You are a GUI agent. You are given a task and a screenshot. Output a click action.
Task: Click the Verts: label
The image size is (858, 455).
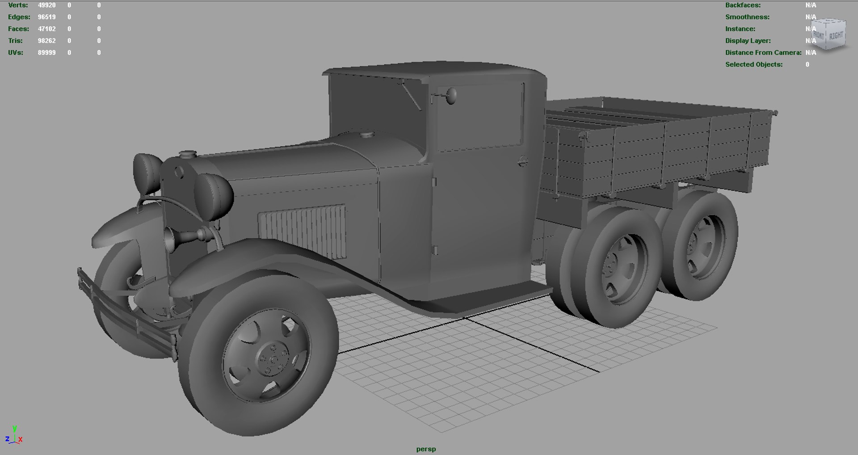(x=18, y=5)
